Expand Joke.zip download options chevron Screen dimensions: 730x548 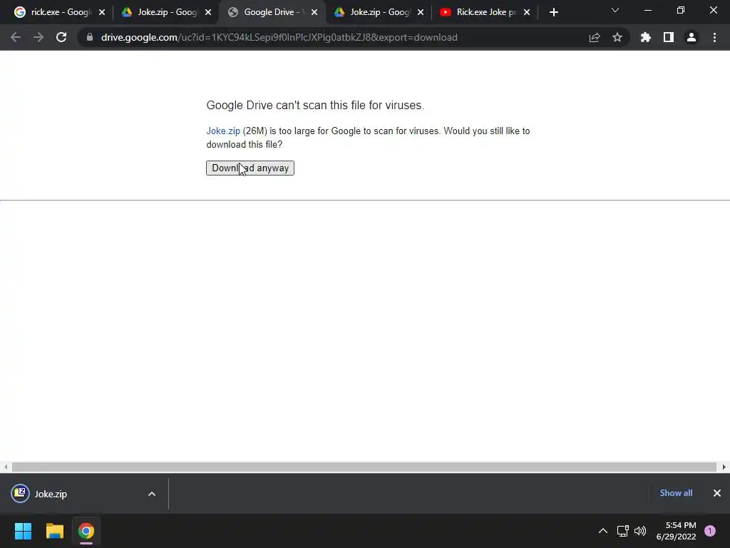(x=152, y=494)
